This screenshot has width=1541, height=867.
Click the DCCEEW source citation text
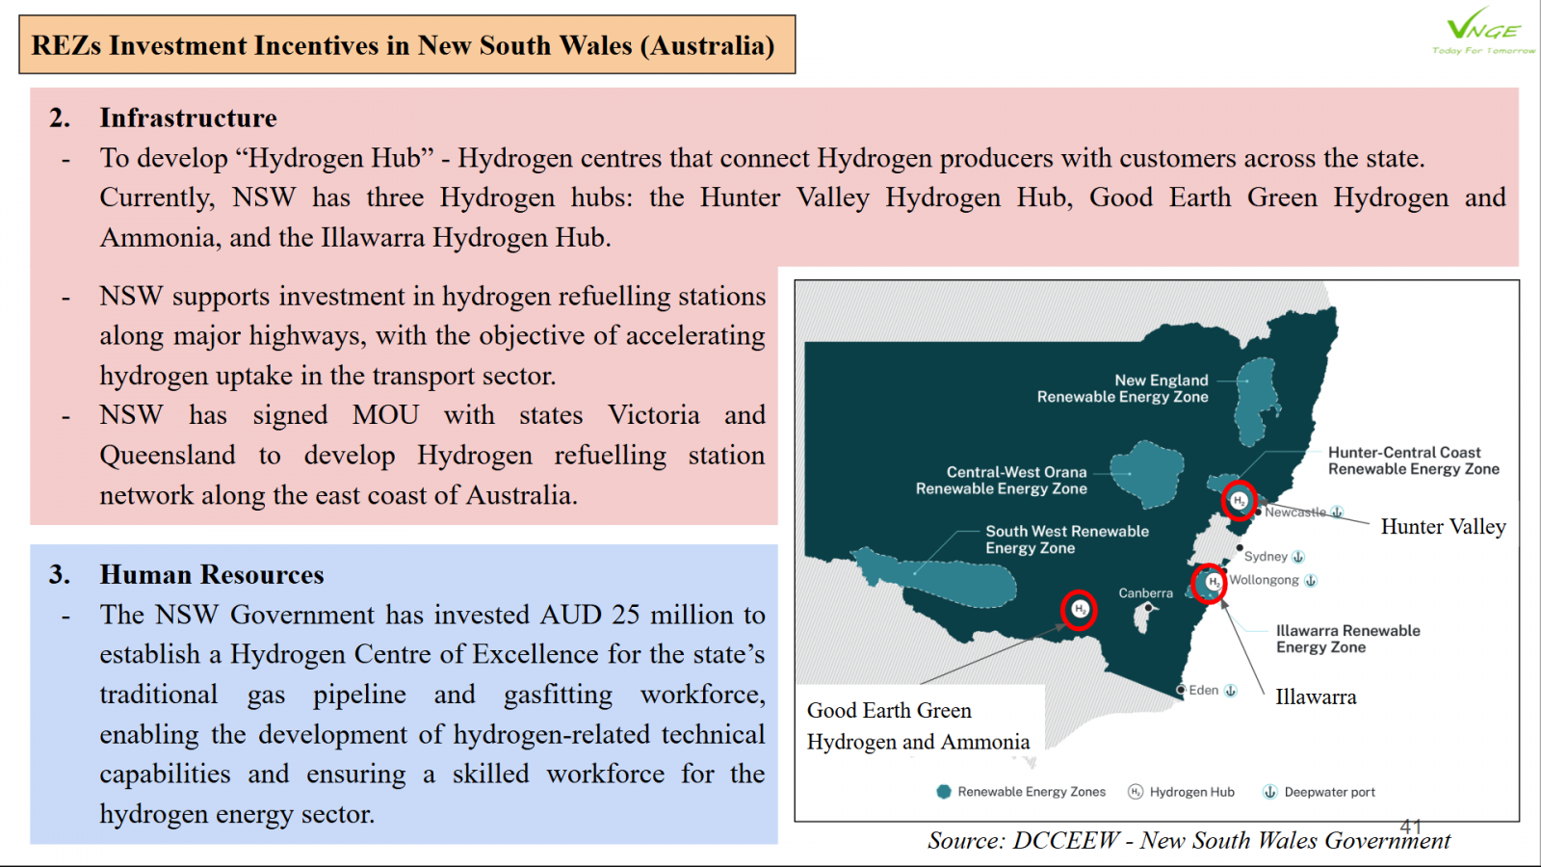pos(1188,840)
